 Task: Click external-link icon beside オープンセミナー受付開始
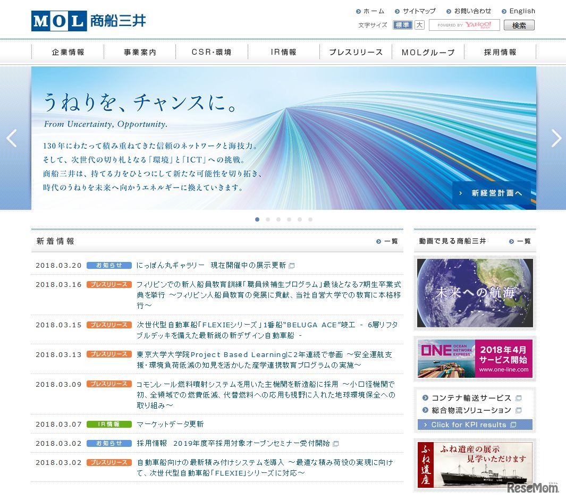[x=336, y=444]
